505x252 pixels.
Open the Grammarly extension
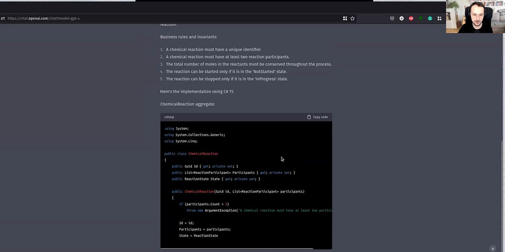pyautogui.click(x=430, y=18)
